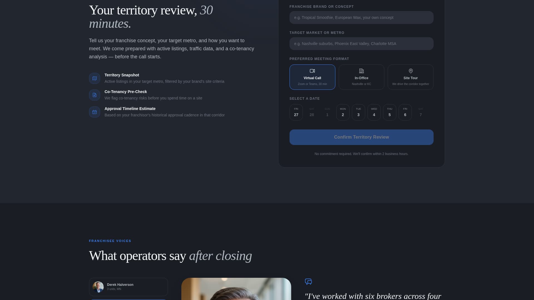Select Thursday the 5th date
Image resolution: width=534 pixels, height=300 pixels.
[389, 112]
